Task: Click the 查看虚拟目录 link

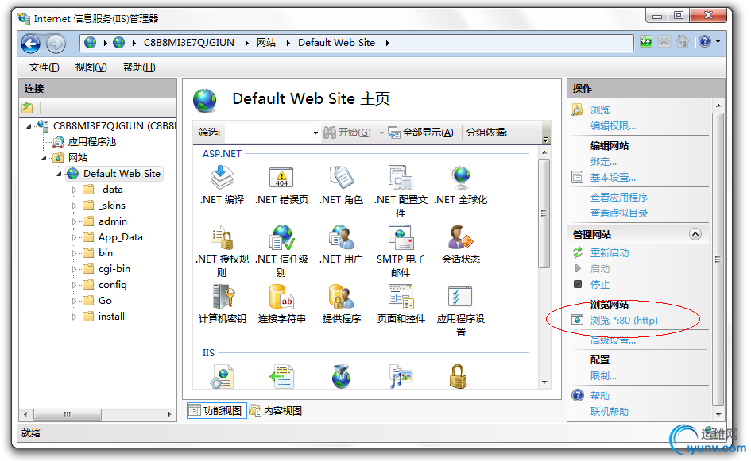Action: [619, 213]
